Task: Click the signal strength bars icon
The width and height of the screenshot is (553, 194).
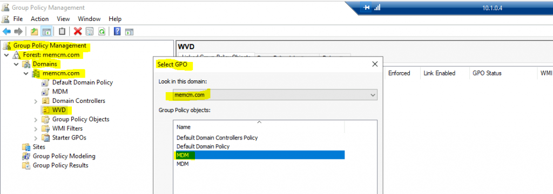Action: (377, 8)
